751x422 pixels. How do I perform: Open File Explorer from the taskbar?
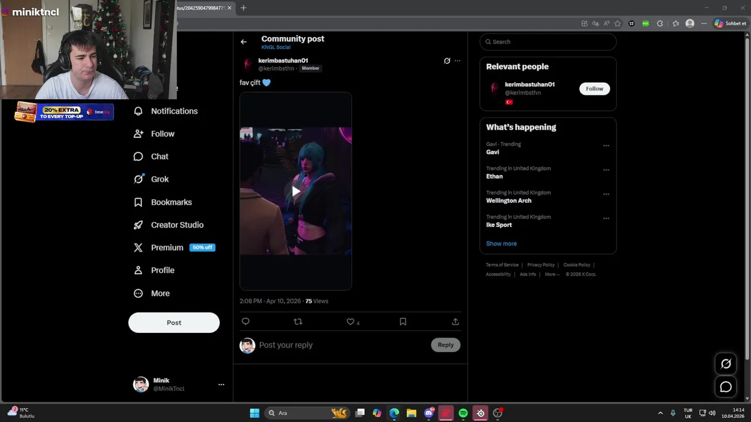tap(411, 413)
